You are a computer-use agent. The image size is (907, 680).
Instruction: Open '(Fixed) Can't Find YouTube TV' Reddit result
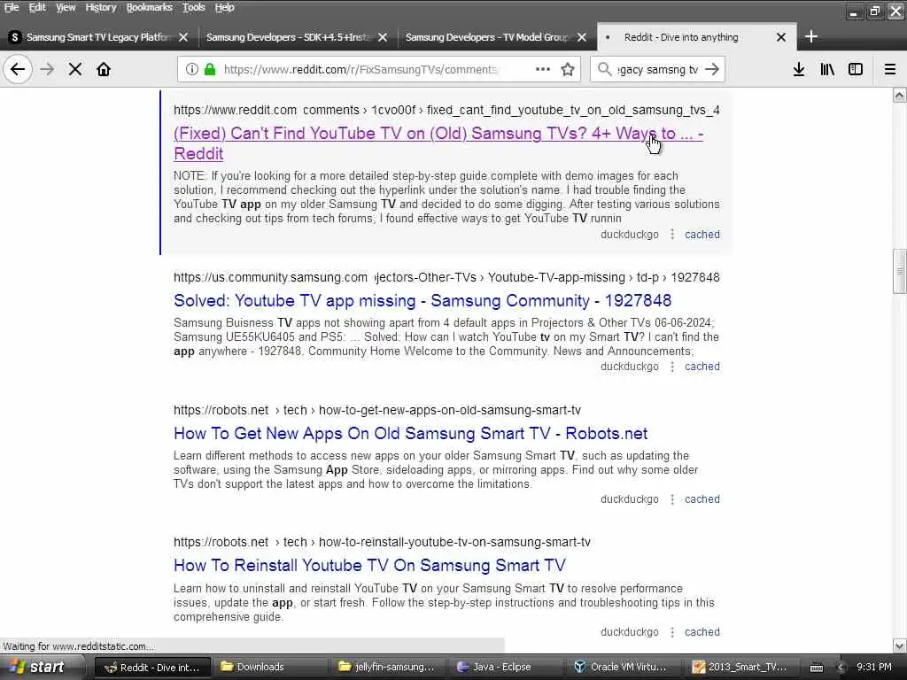438,143
